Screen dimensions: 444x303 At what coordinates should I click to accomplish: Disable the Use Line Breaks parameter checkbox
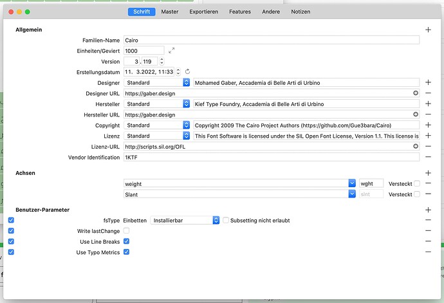click(x=11, y=241)
